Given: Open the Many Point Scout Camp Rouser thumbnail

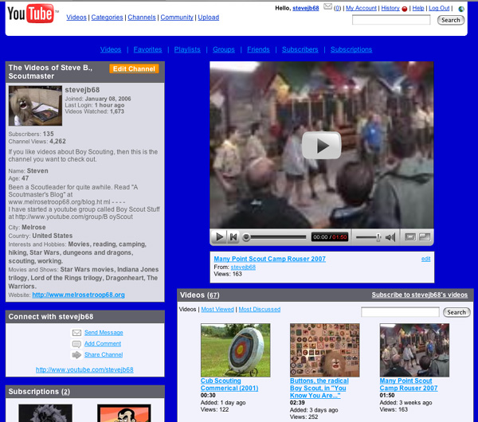Looking at the screenshot, I should click(x=414, y=350).
